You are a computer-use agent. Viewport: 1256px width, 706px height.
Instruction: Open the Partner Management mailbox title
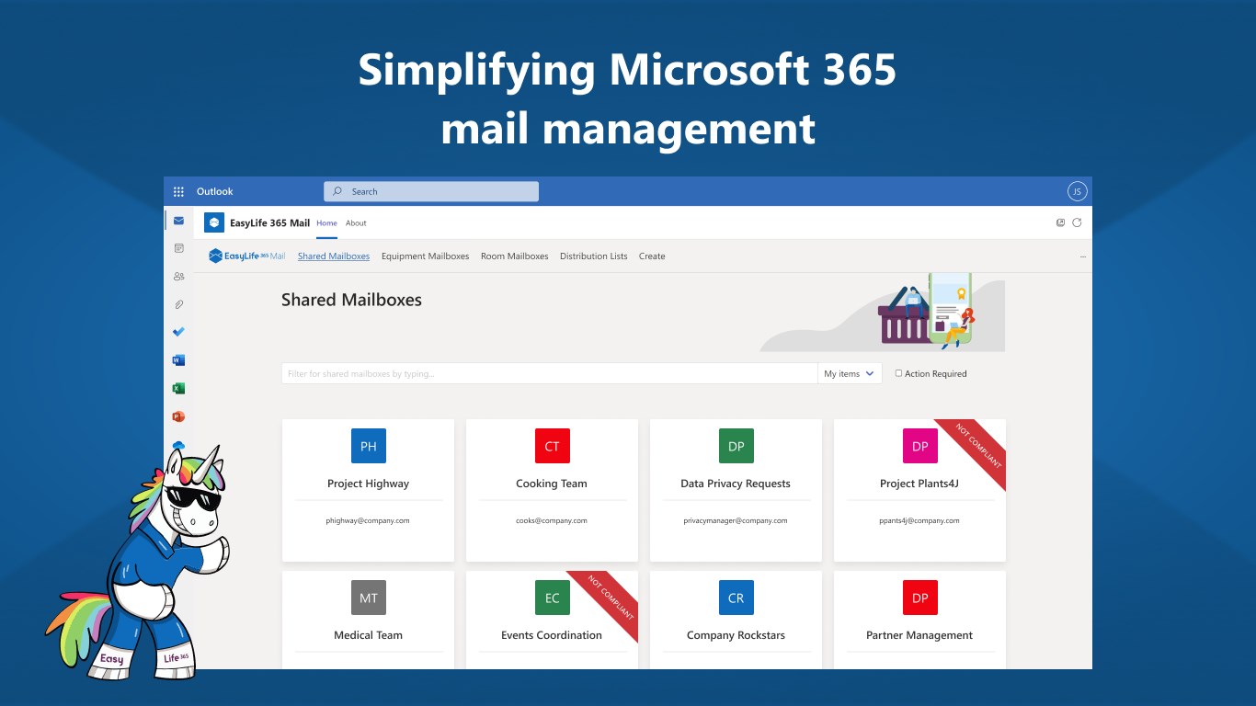pos(919,635)
